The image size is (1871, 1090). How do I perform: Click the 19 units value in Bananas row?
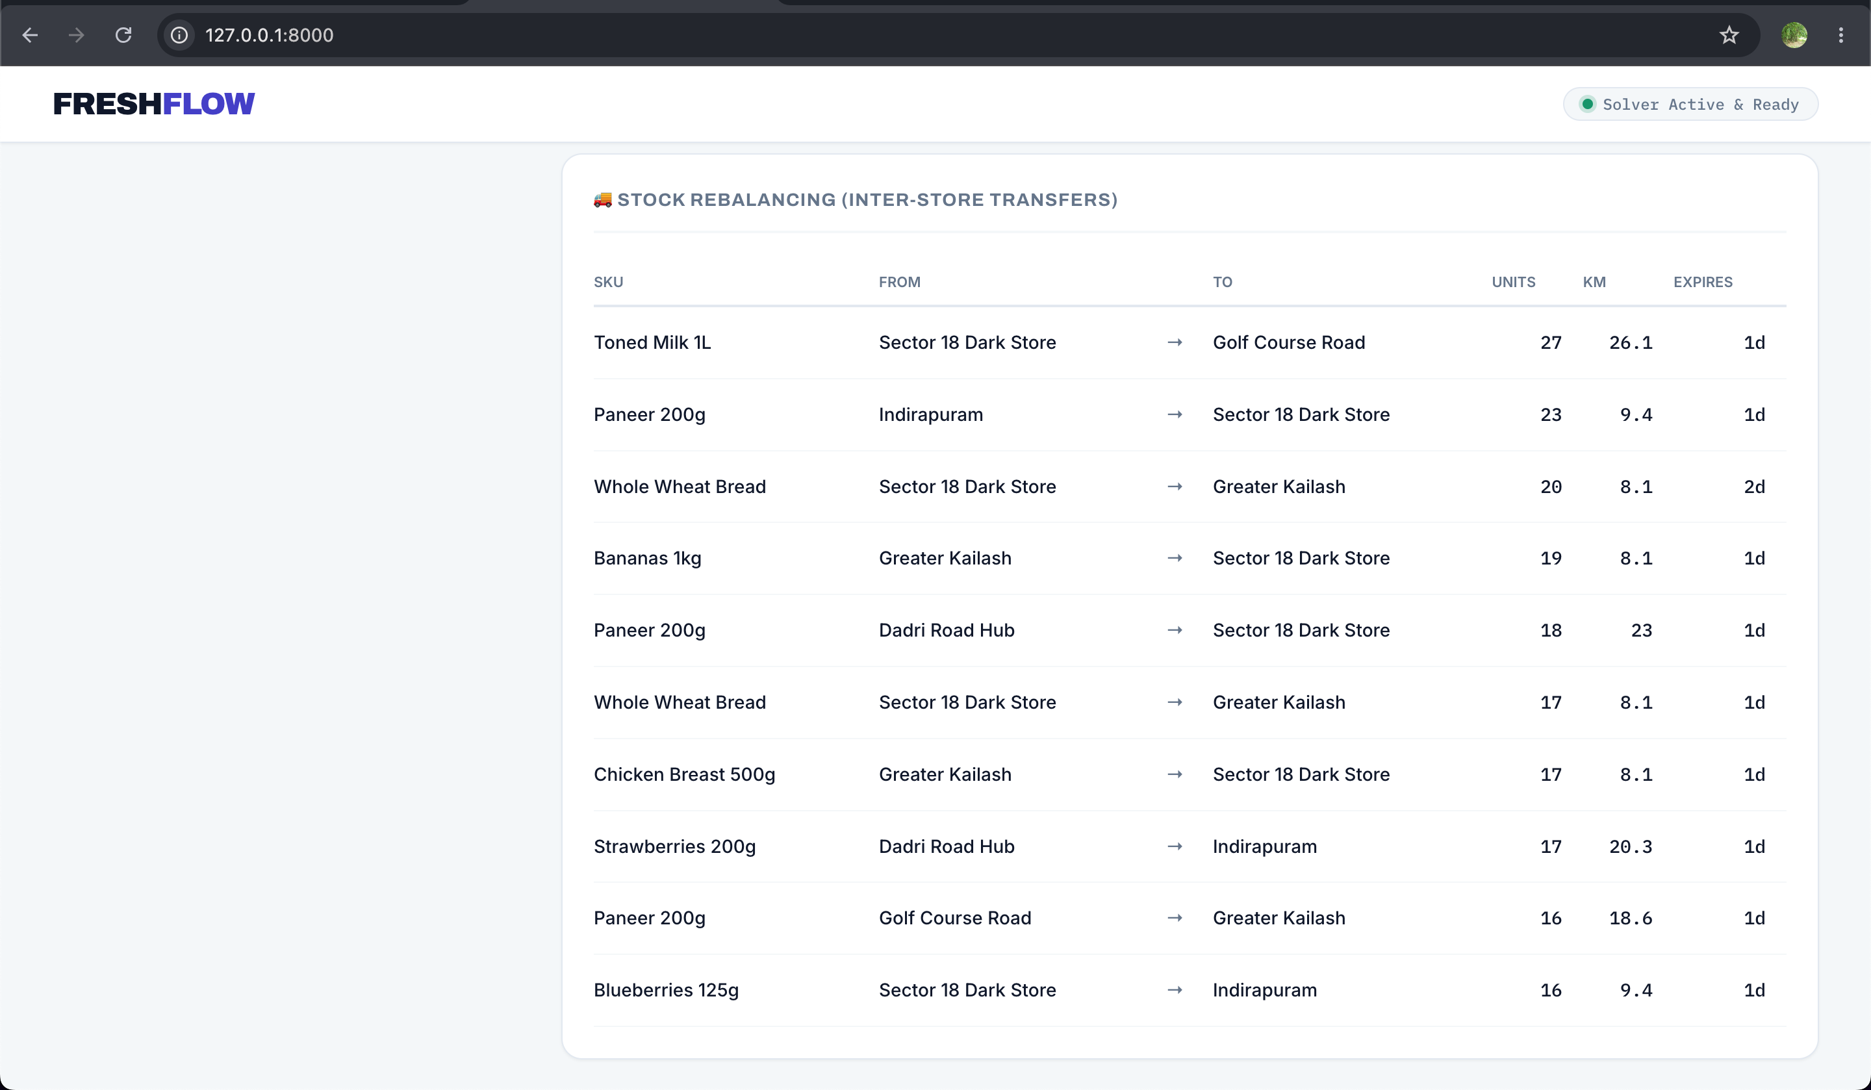[1550, 559]
